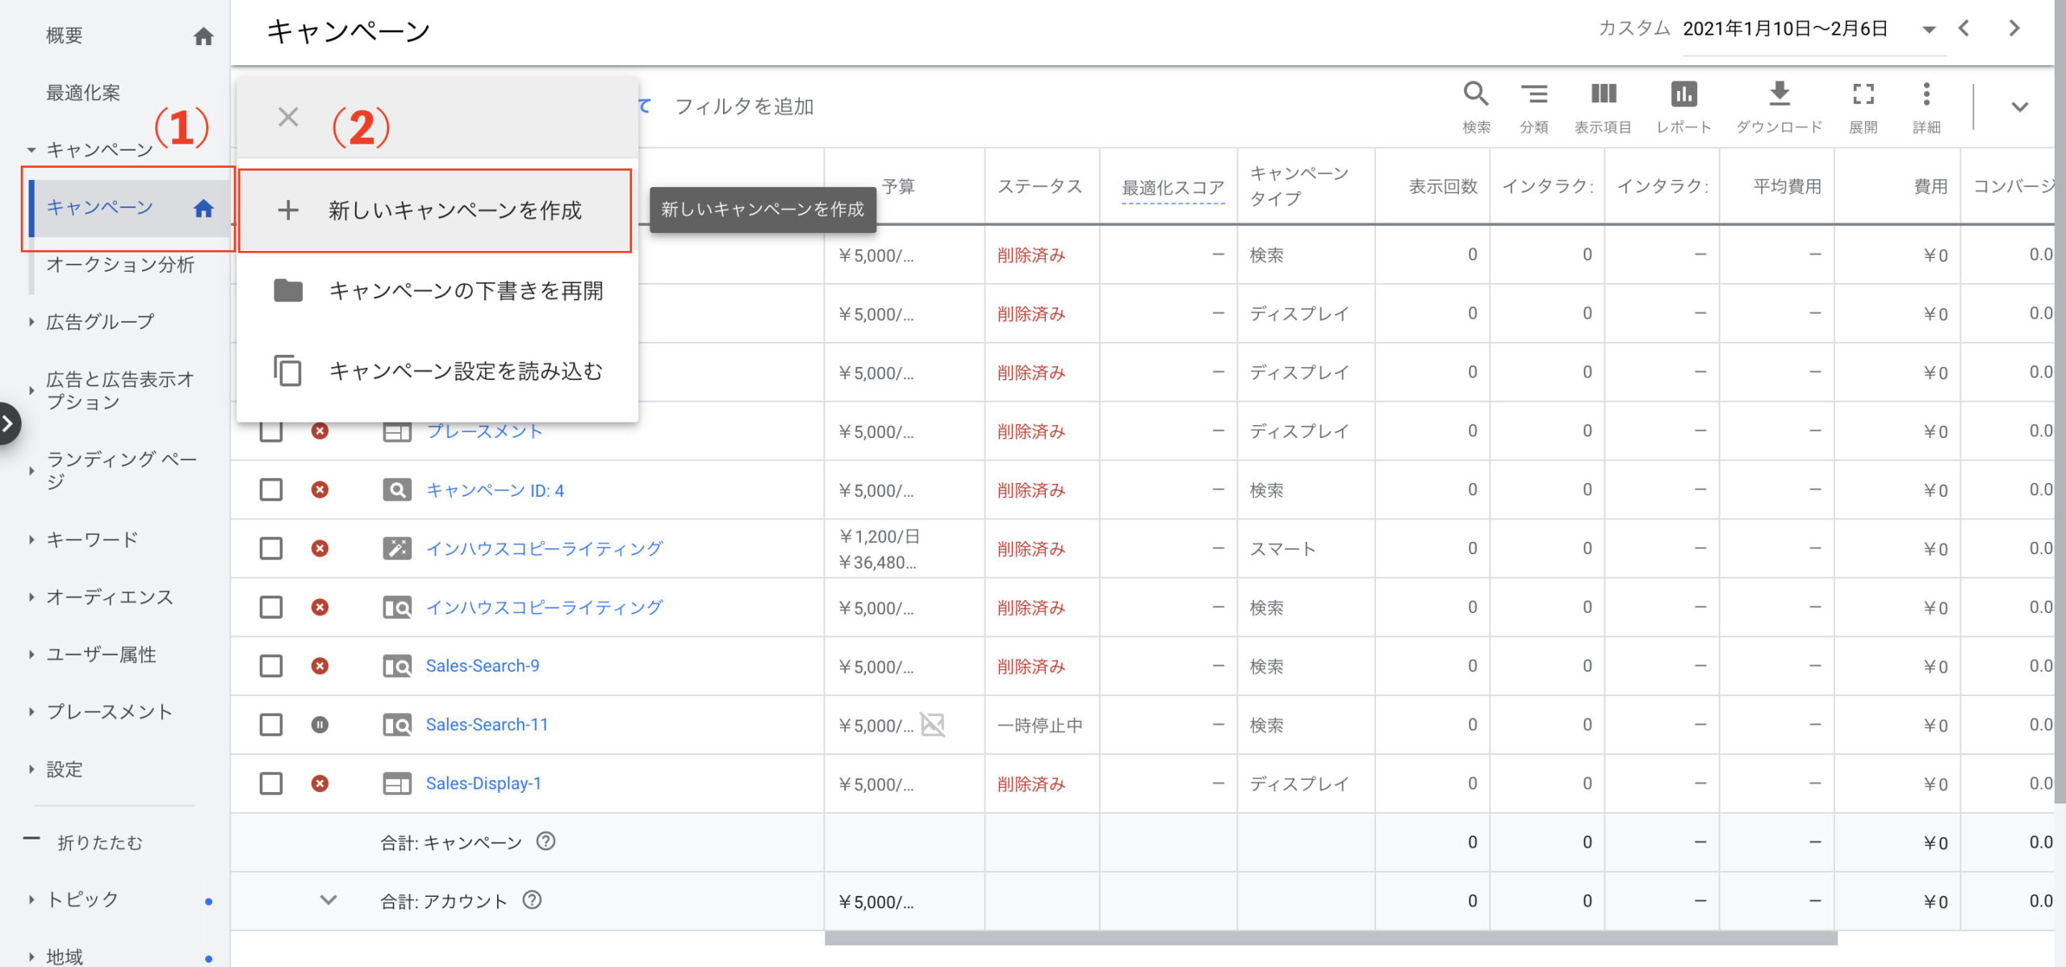
Task: Open the 詳細 three-dot menu
Action: 1926,95
